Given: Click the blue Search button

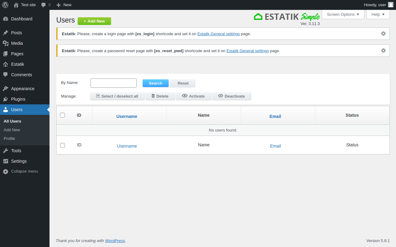Looking at the screenshot, I should pos(156,83).
